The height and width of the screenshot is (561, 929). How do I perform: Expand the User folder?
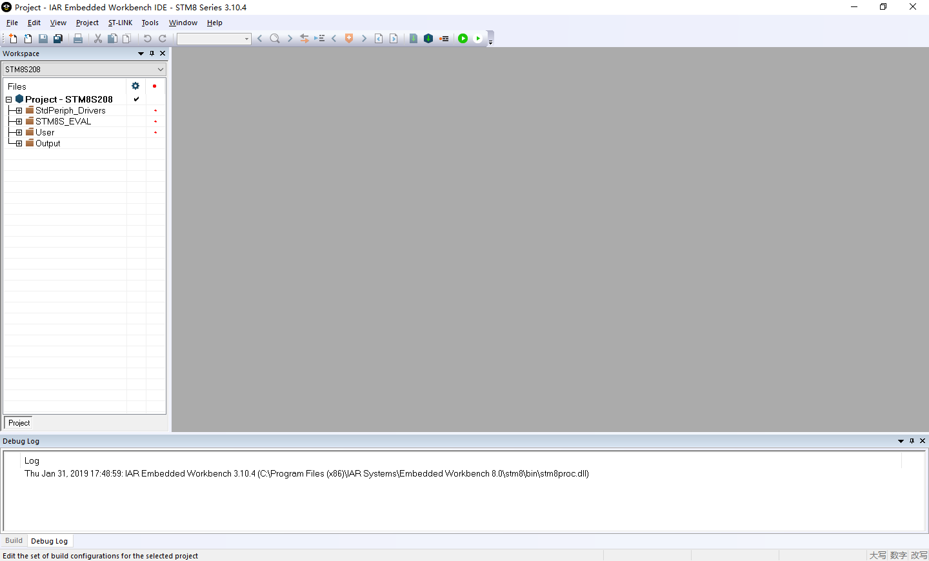point(19,132)
